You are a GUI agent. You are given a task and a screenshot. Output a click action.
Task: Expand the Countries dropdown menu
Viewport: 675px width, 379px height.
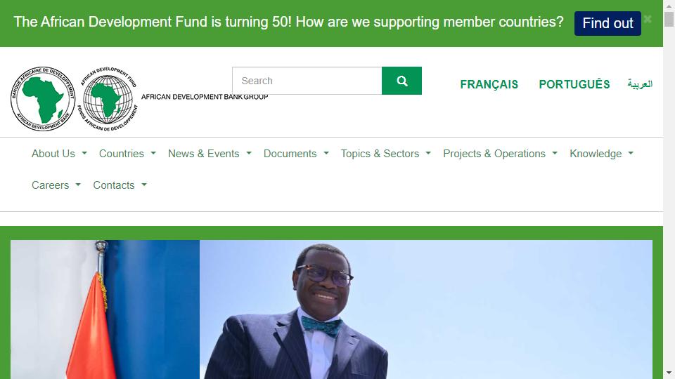(127, 154)
